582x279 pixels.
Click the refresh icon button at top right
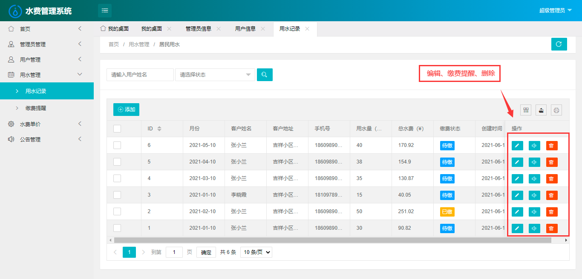pyautogui.click(x=559, y=44)
